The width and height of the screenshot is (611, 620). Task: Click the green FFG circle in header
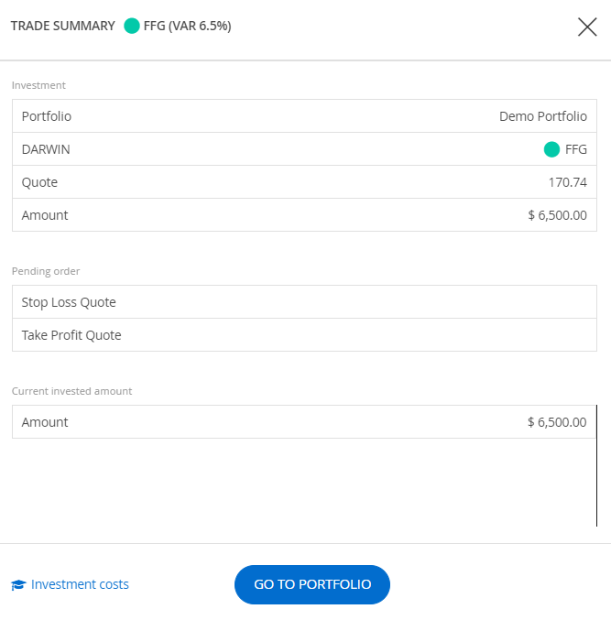132,27
